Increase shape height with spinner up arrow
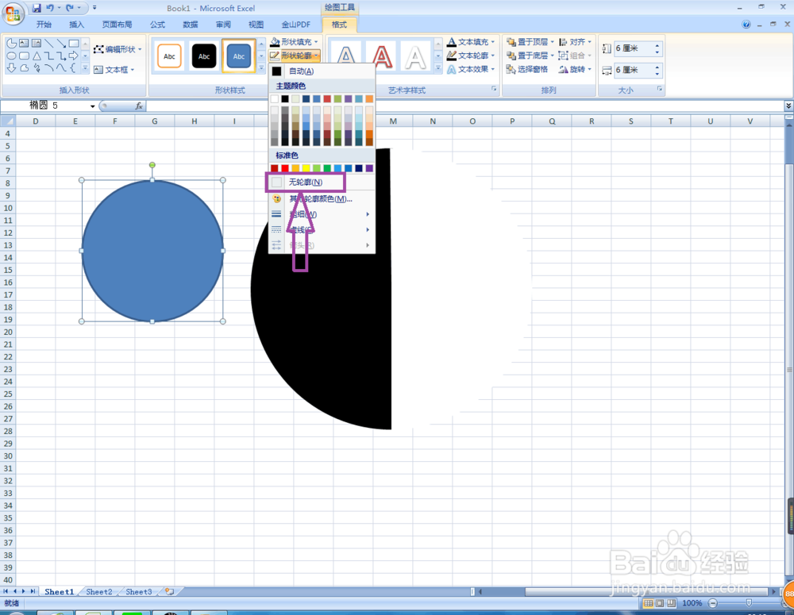Viewport: 794px width, 615px height. tap(657, 45)
